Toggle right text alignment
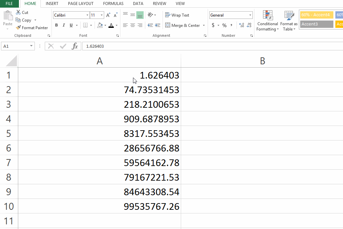 [139, 25]
